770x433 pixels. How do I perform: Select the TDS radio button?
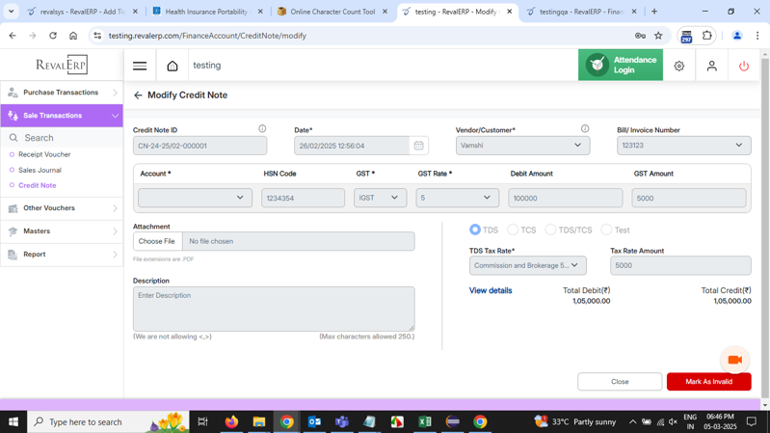click(x=475, y=230)
